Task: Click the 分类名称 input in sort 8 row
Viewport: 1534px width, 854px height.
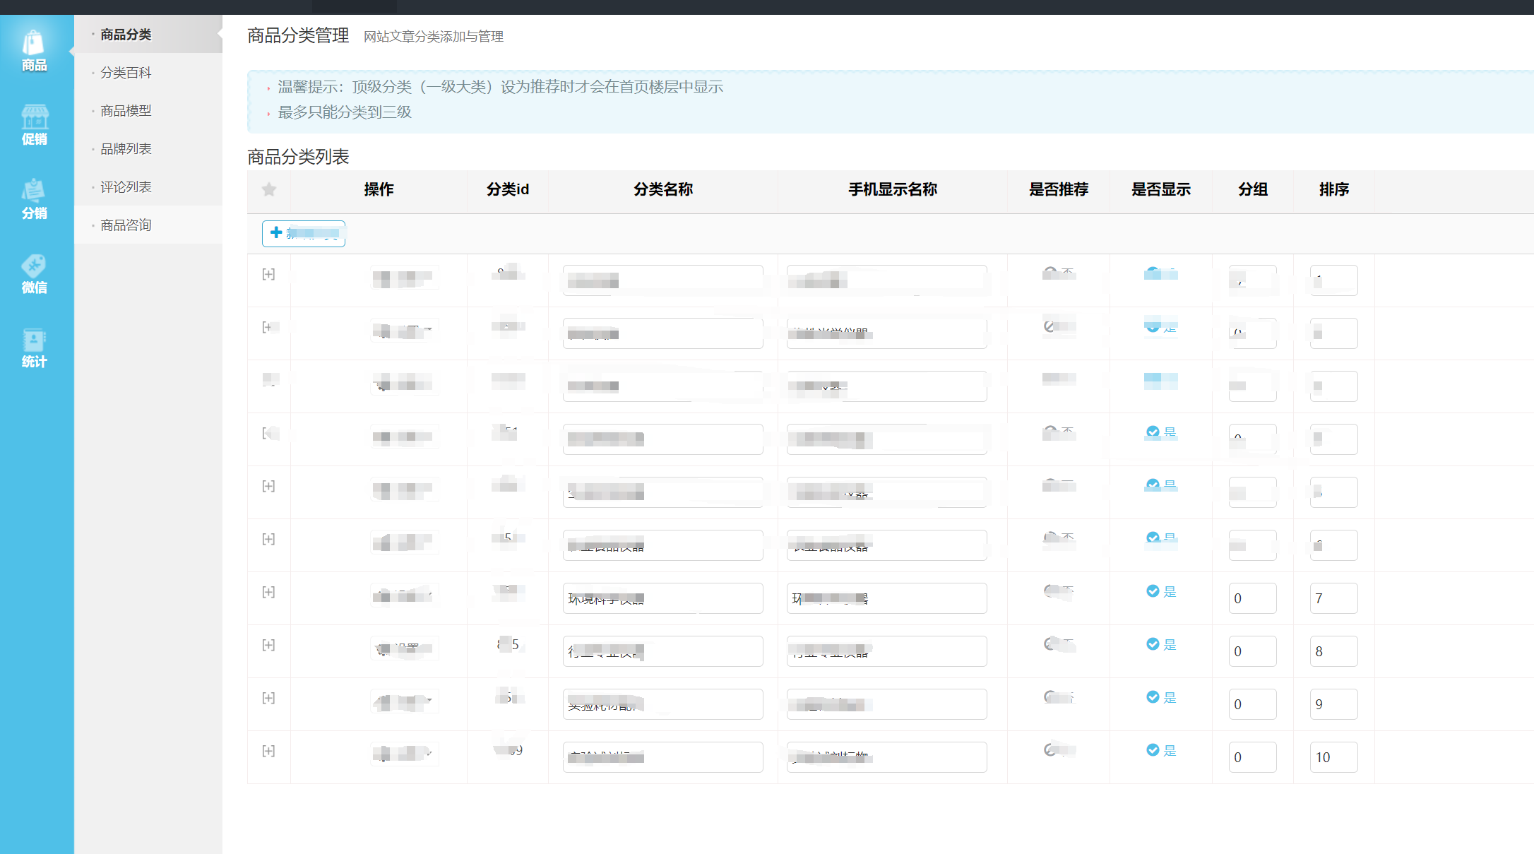Action: click(662, 651)
